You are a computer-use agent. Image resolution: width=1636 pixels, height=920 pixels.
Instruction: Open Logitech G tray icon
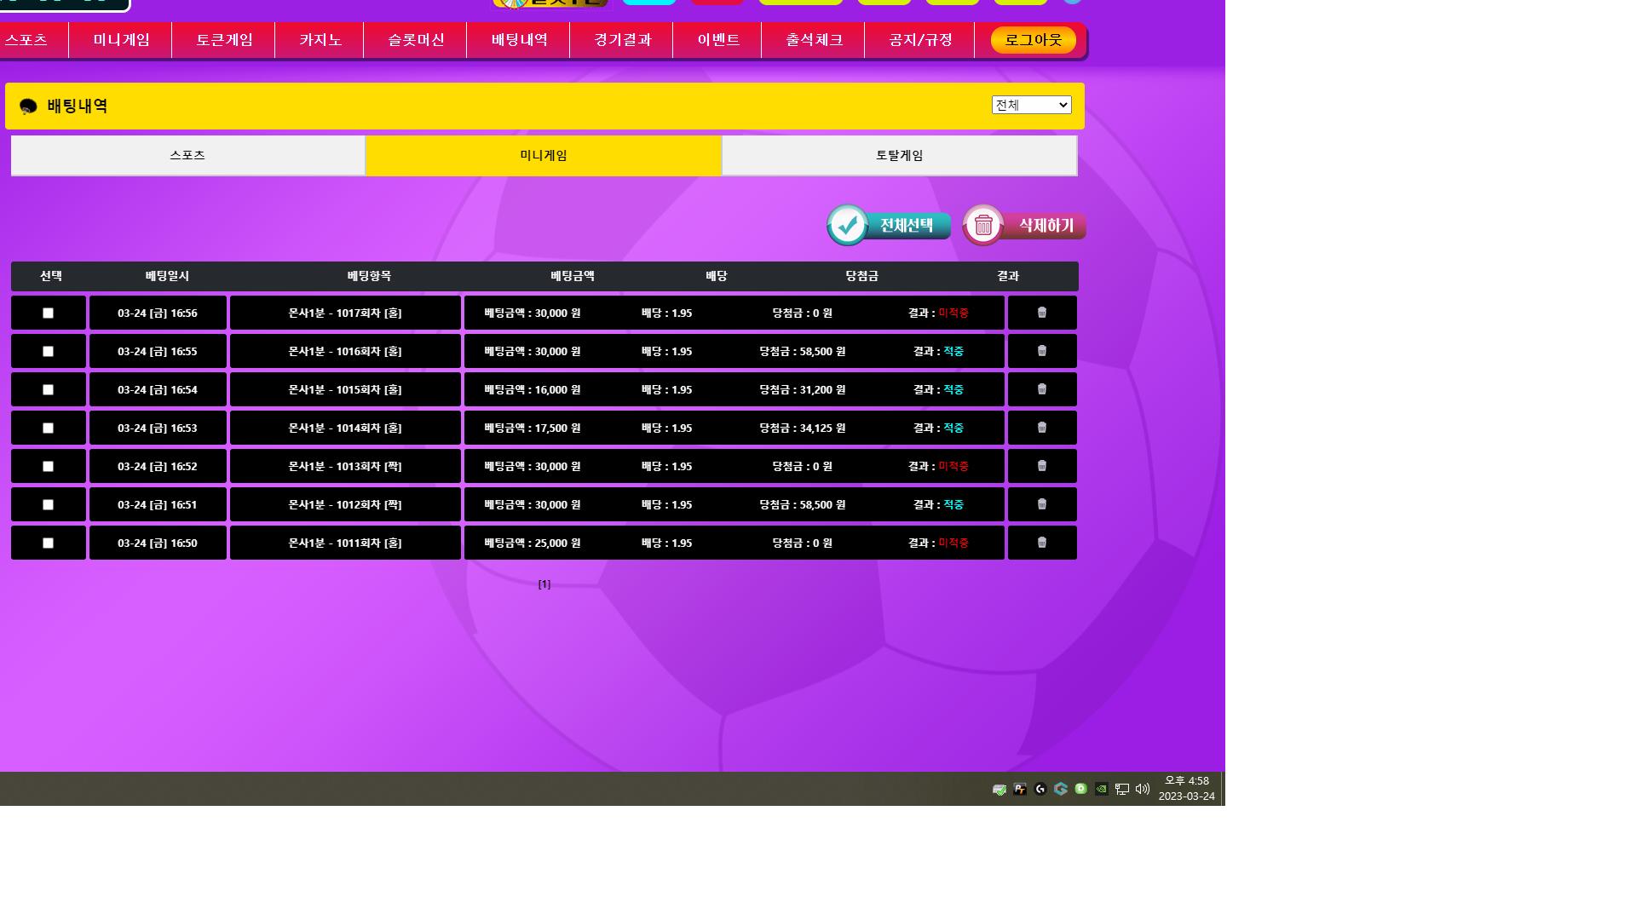click(1040, 789)
